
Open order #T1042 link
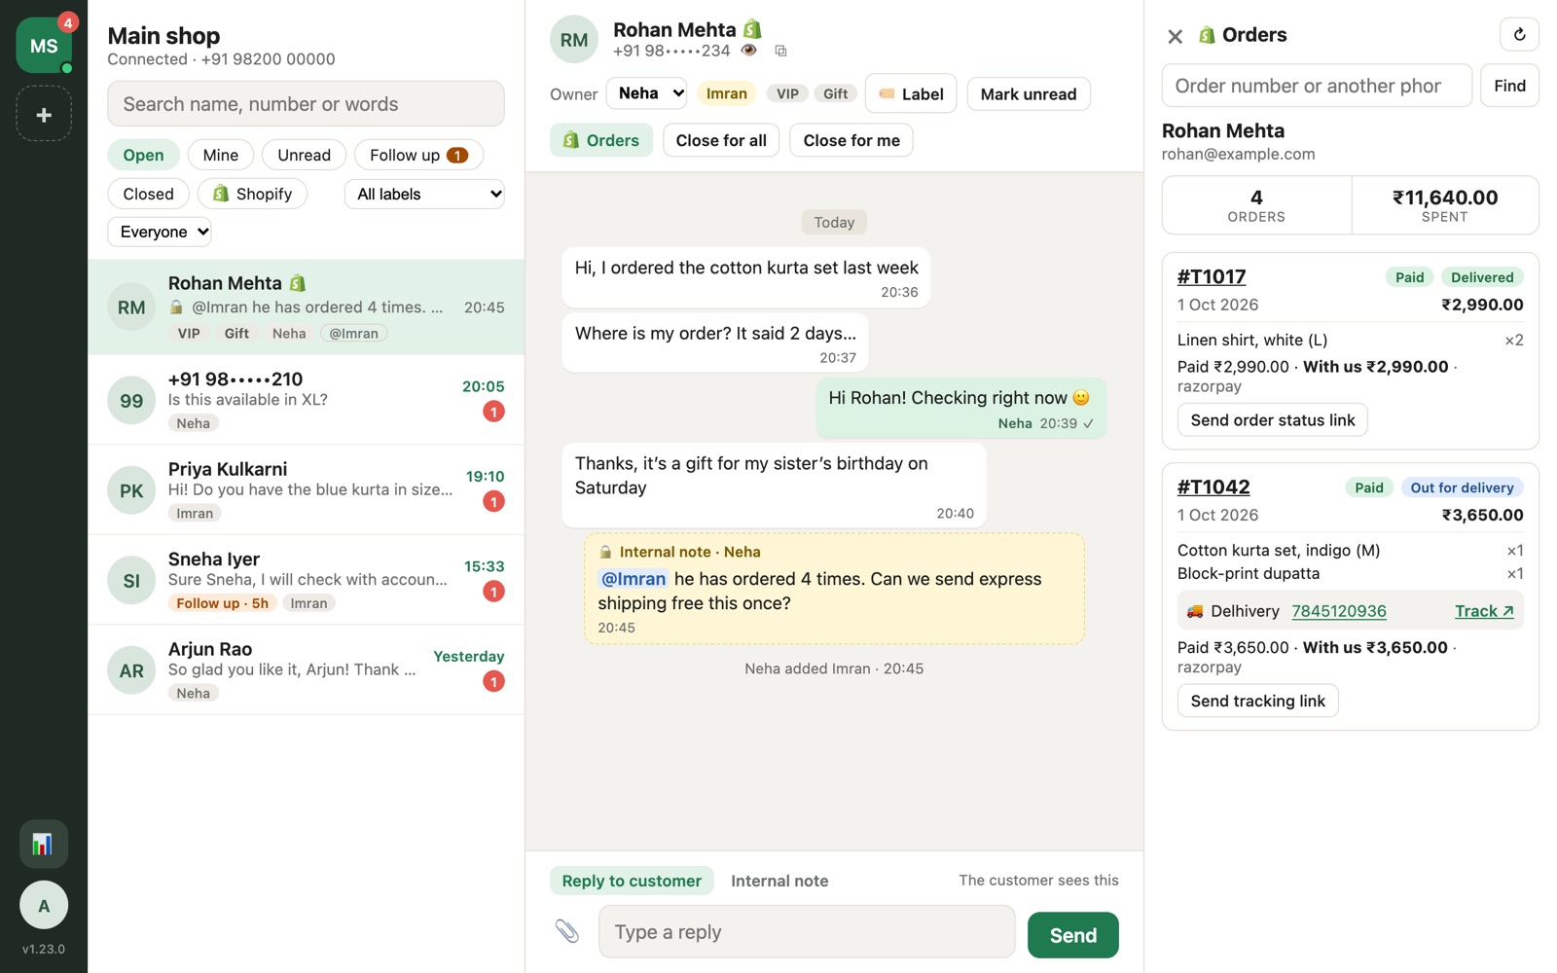point(1213,486)
